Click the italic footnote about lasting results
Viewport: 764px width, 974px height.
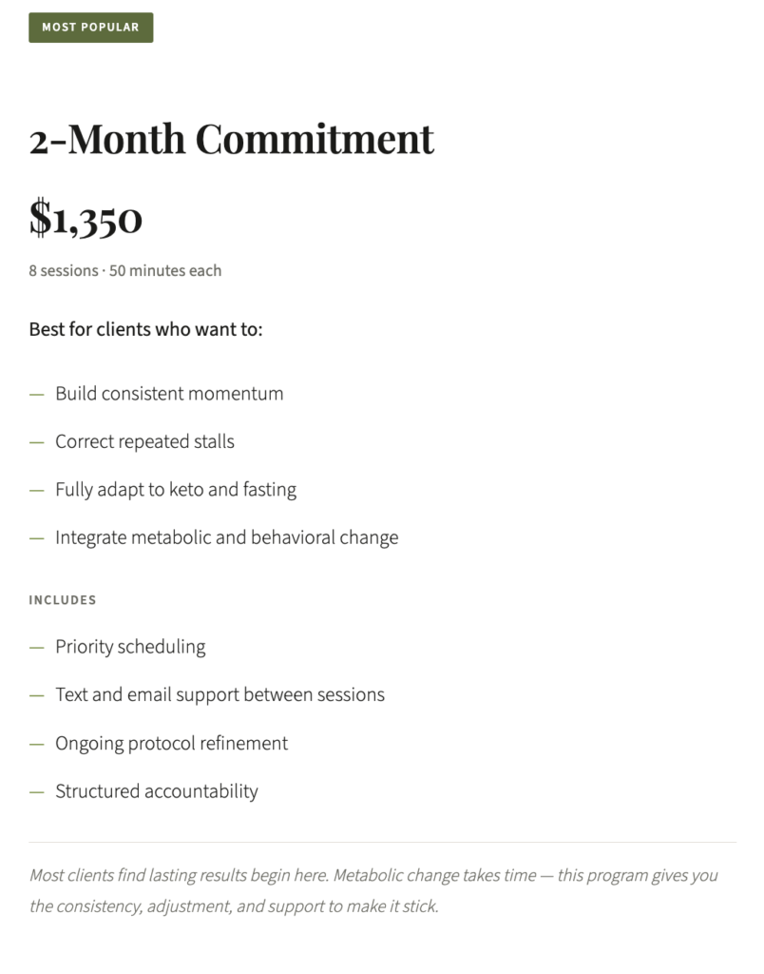(372, 890)
